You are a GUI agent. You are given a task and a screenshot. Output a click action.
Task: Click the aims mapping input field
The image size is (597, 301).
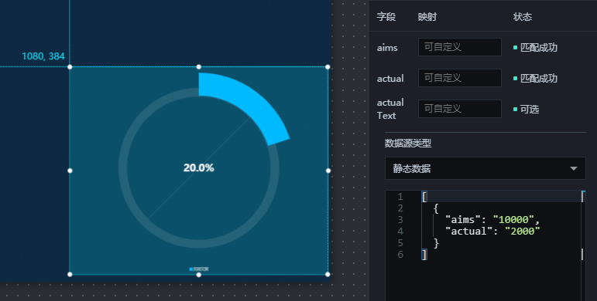click(x=459, y=47)
